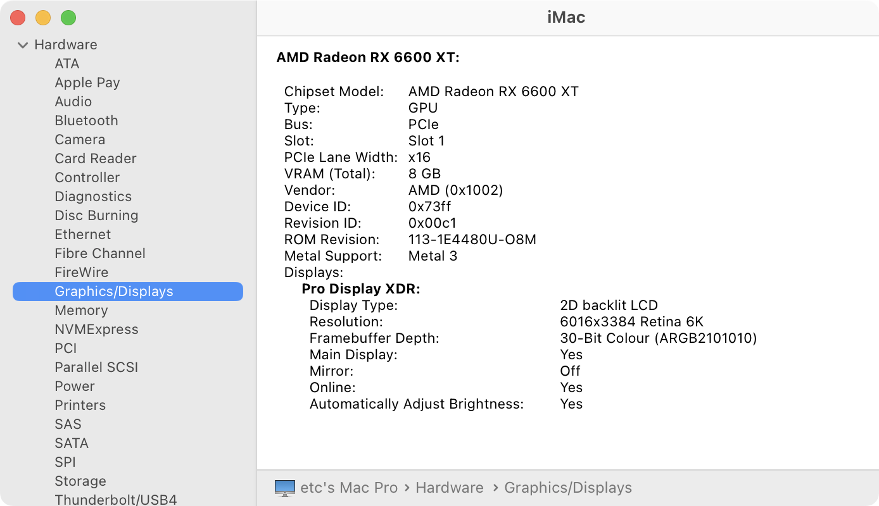Image resolution: width=879 pixels, height=506 pixels.
Task: Open Thunderbolt/USB4 hardware entry
Action: point(115,500)
